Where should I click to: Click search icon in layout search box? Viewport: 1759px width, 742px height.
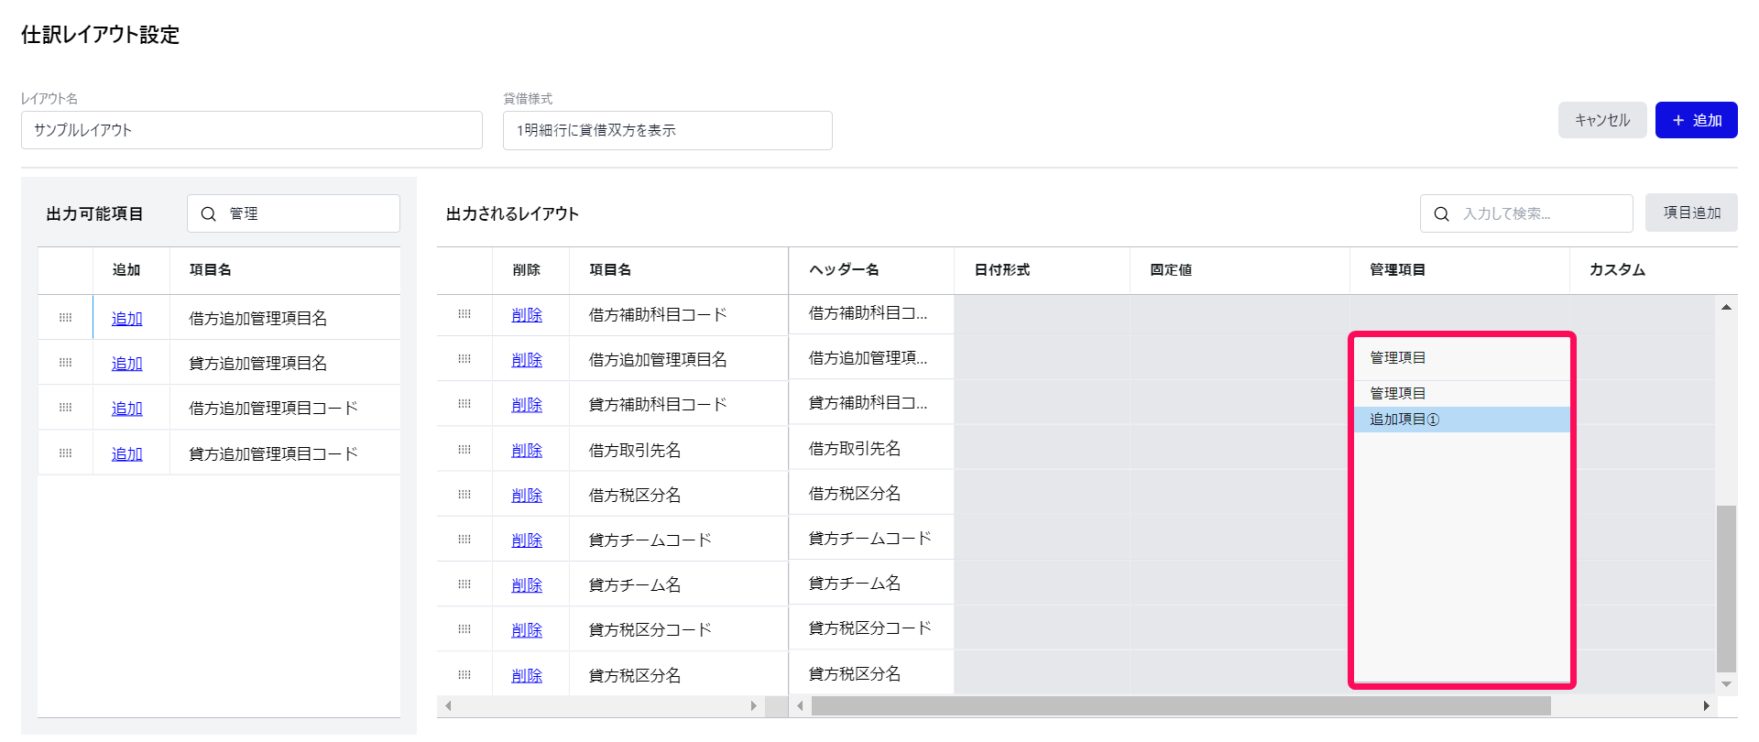click(1441, 214)
